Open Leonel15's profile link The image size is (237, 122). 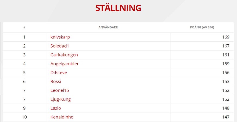click(x=60, y=90)
